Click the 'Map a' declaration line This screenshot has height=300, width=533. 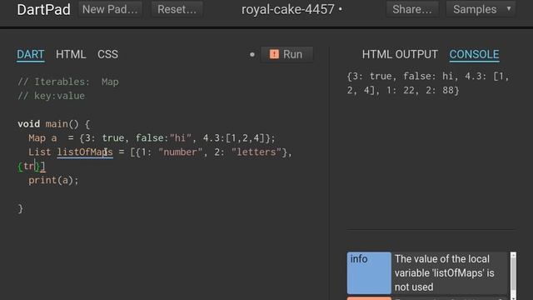tap(152, 138)
